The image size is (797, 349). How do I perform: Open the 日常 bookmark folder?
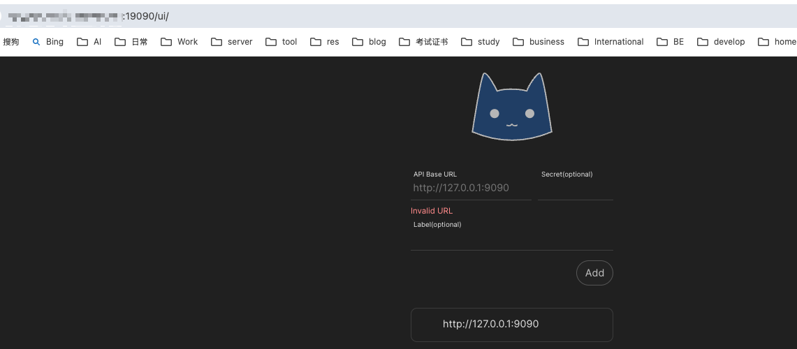(131, 42)
